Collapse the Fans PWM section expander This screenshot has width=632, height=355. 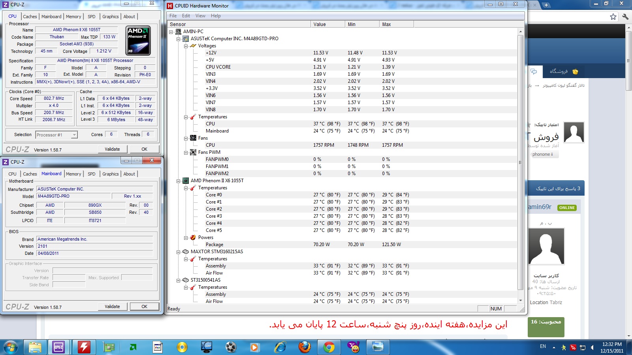pyautogui.click(x=186, y=152)
